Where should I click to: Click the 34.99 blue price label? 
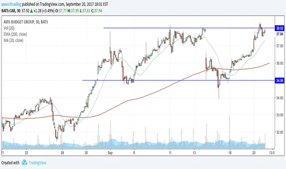click(280, 81)
